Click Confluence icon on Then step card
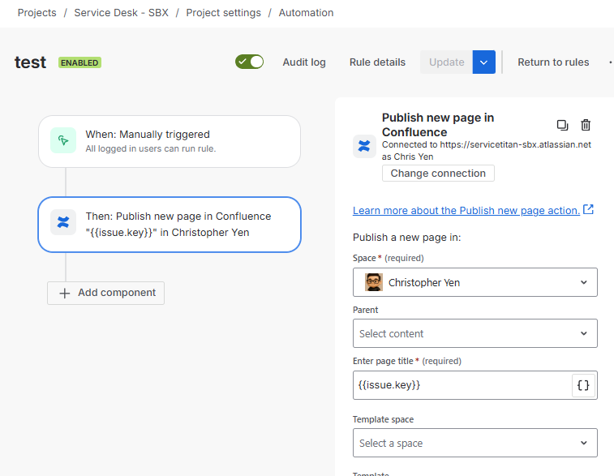 click(x=63, y=222)
